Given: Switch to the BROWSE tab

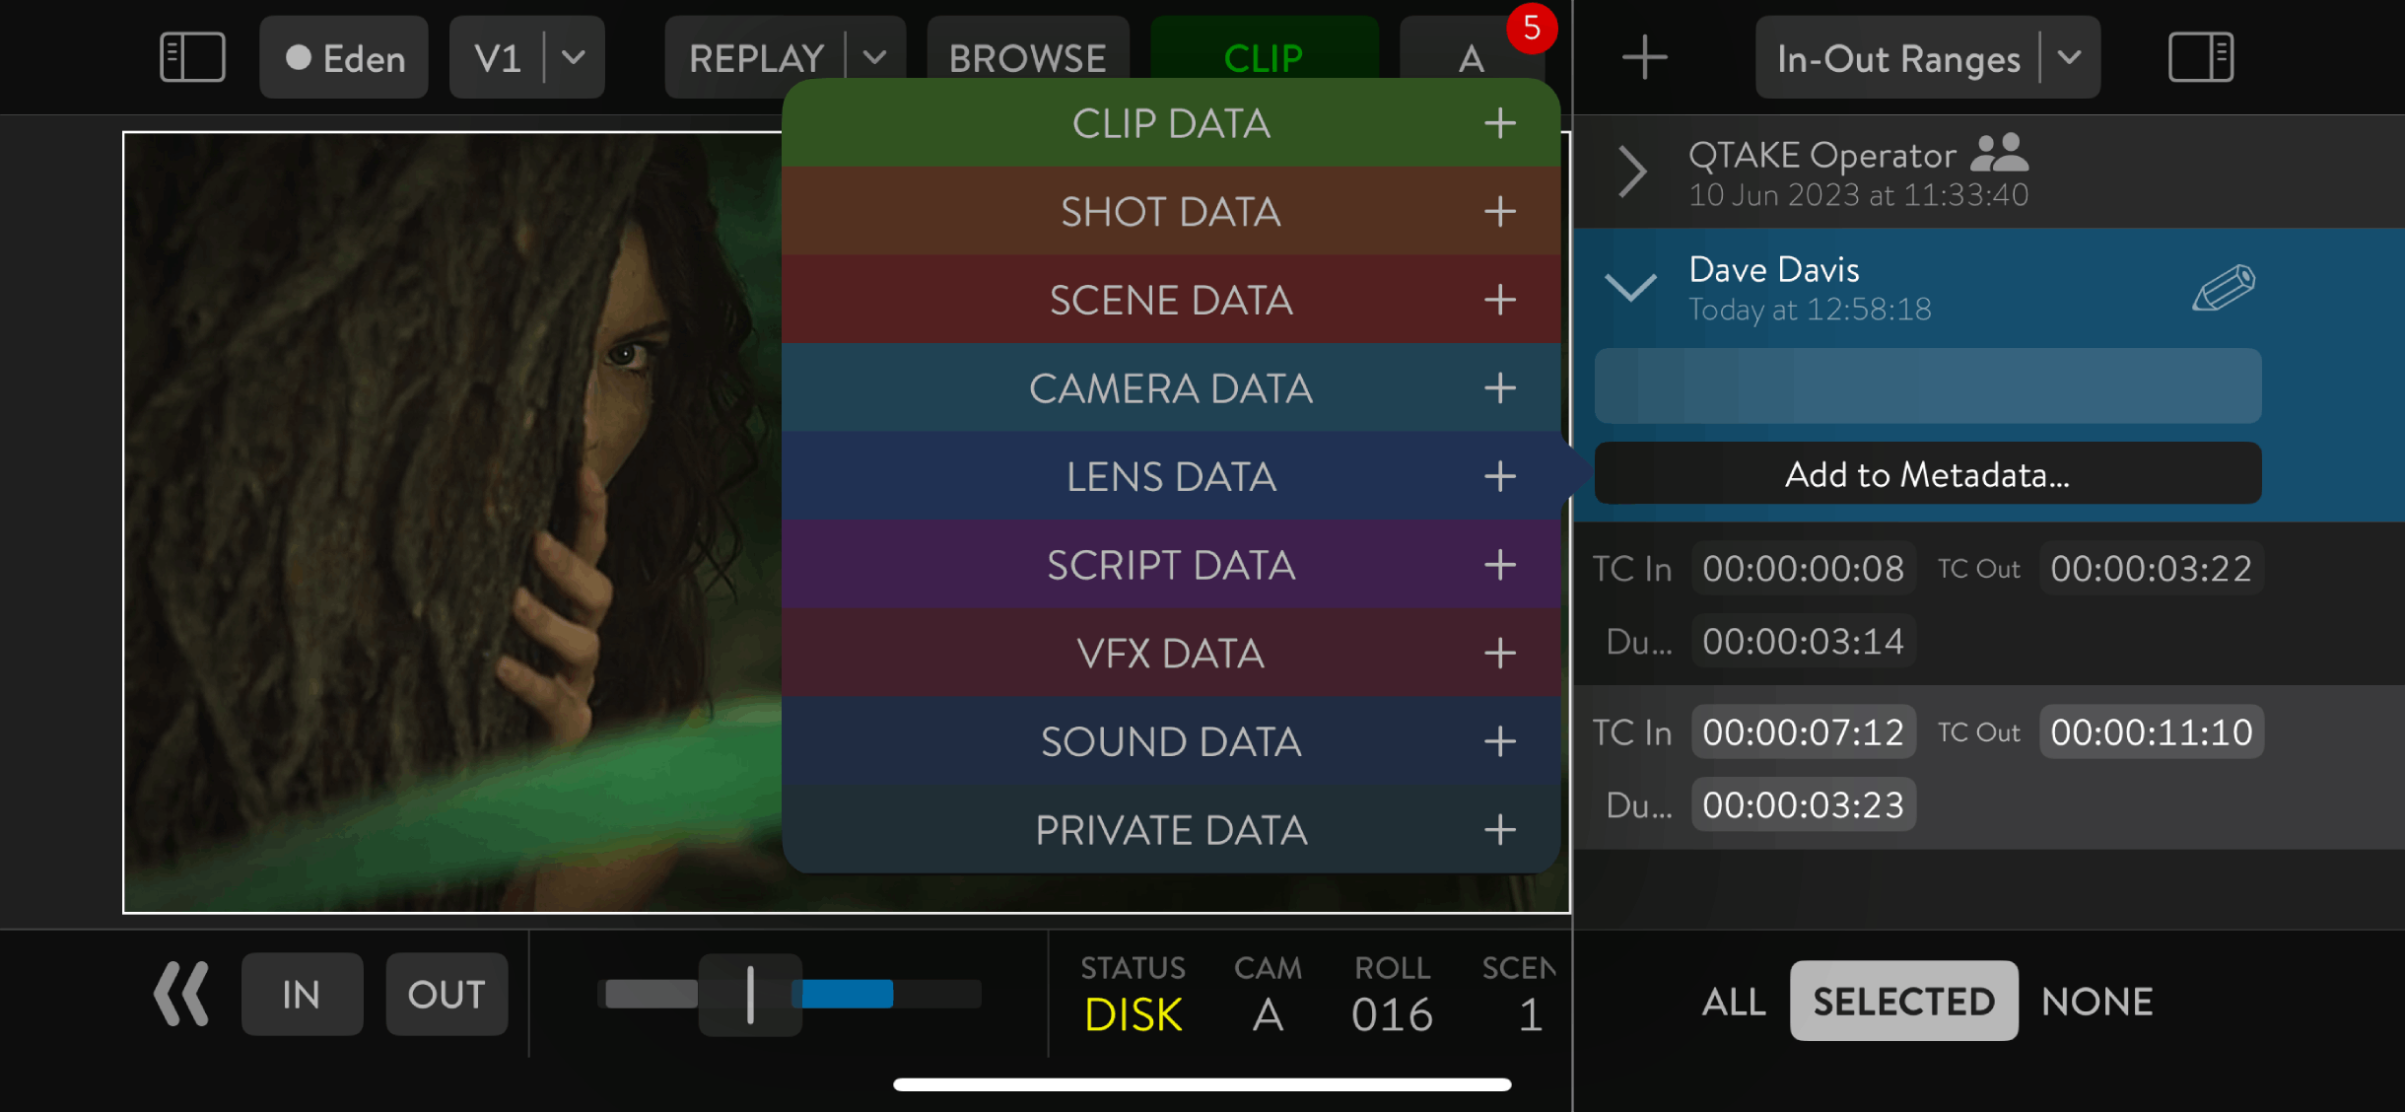Looking at the screenshot, I should (1027, 57).
